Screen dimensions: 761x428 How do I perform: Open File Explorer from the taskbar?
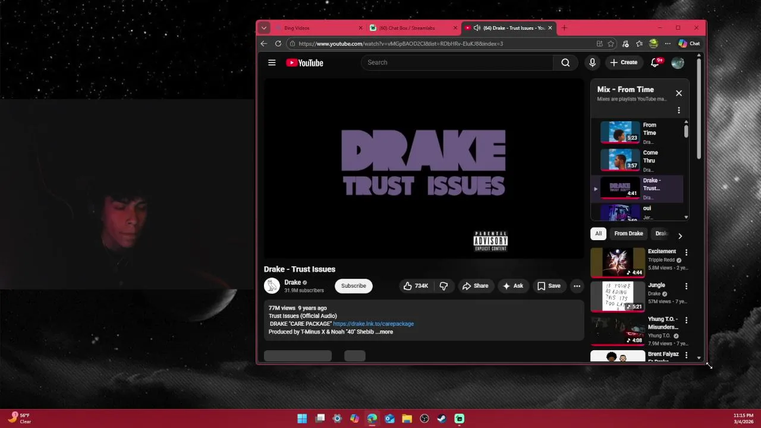[407, 418]
